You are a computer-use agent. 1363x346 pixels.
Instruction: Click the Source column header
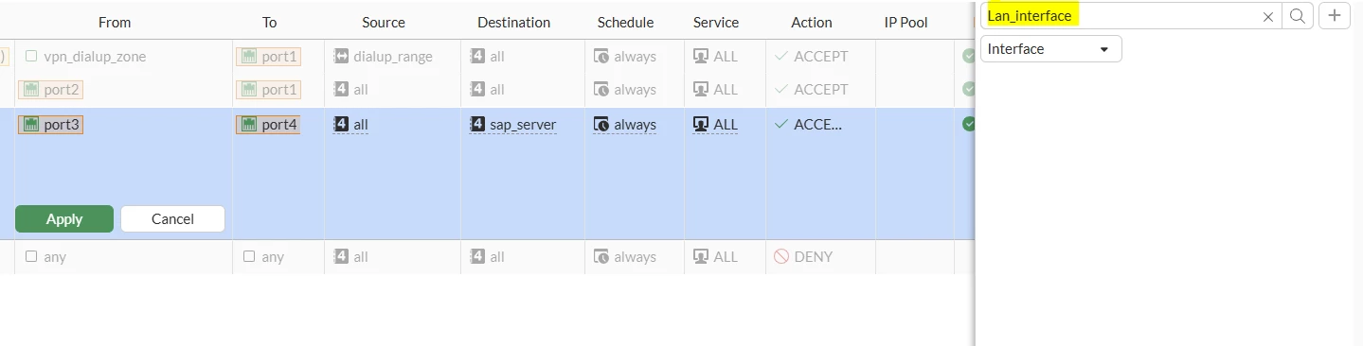pos(384,22)
